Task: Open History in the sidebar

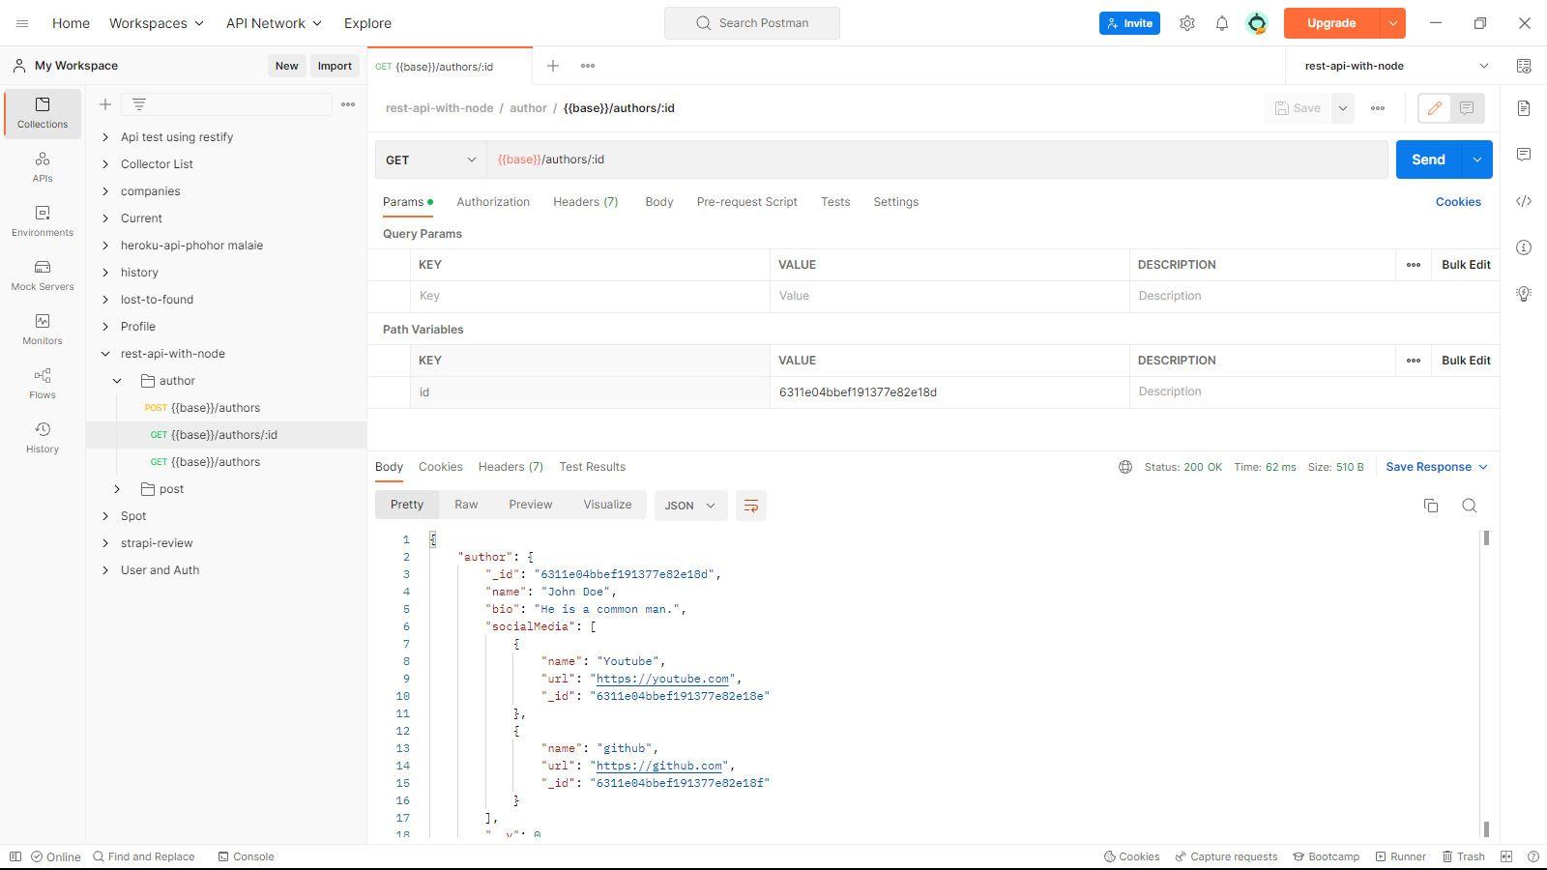Action: coord(43,437)
